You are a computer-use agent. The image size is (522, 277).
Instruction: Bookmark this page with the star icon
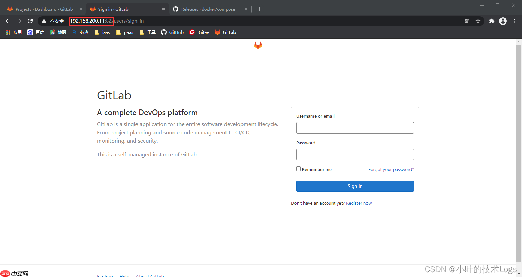pos(478,21)
